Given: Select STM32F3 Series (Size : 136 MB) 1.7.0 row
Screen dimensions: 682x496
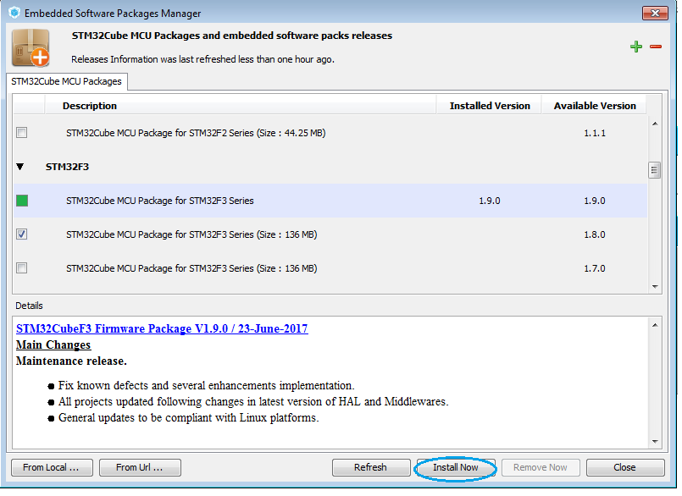Looking at the screenshot, I should pyautogui.click(x=330, y=268).
